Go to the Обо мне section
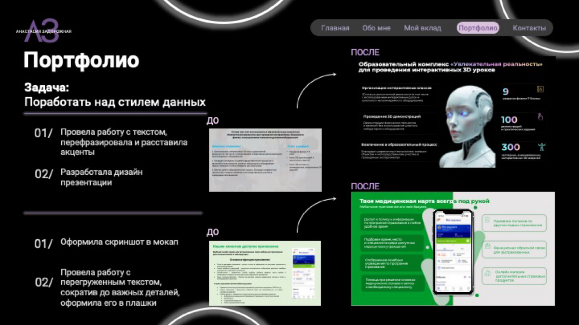The image size is (579, 325). (376, 28)
